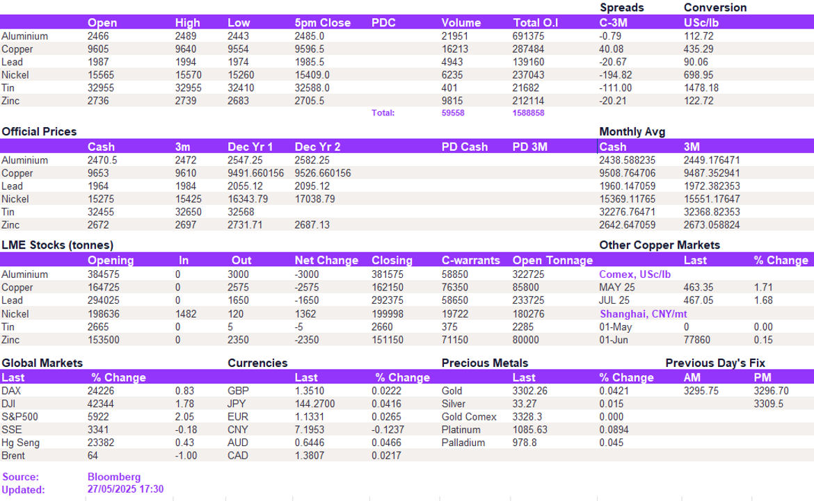Viewport: 814px width, 501px height.
Task: Click the Monthly Avg heading
Action: [632, 132]
